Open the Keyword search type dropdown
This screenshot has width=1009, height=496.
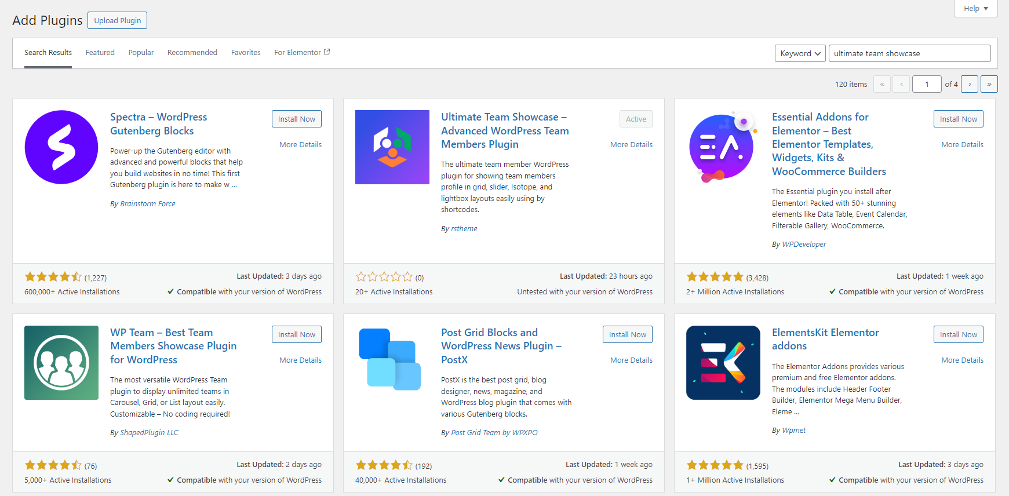click(800, 53)
